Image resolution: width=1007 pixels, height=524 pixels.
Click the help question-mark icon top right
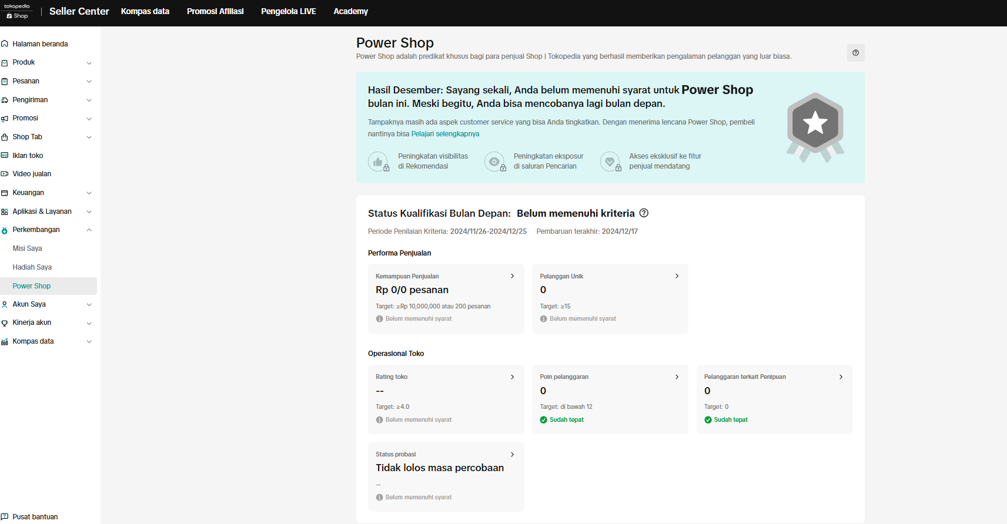click(855, 53)
